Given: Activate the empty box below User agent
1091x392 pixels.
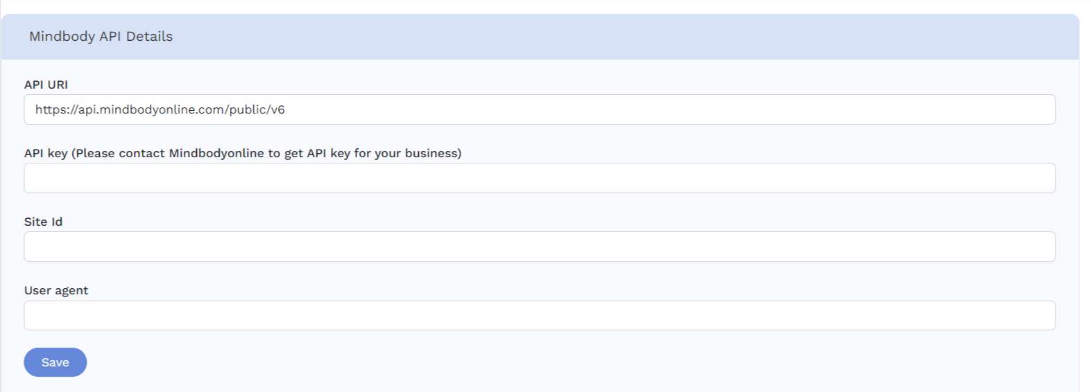Looking at the screenshot, I should tap(539, 315).
